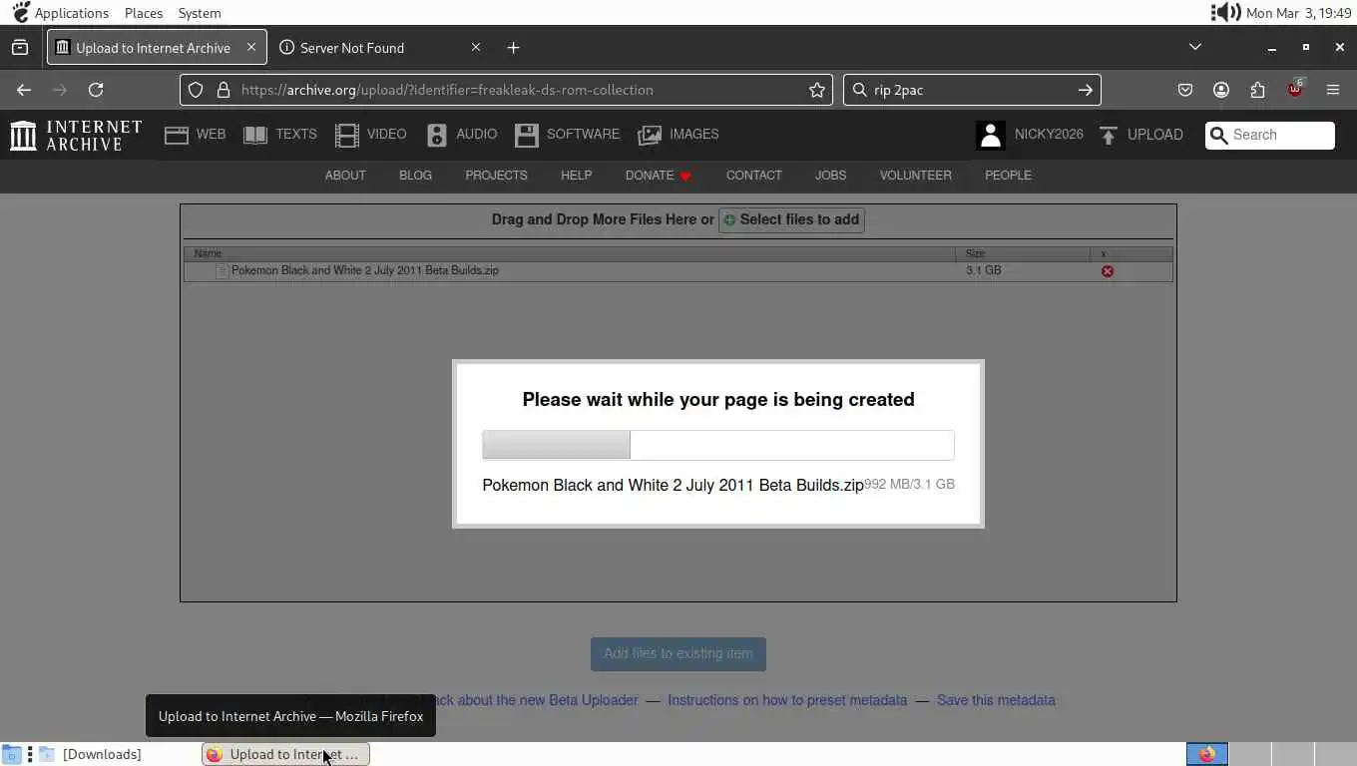This screenshot has height=766, width=1357.
Task: Open the System menu
Action: tap(200, 13)
